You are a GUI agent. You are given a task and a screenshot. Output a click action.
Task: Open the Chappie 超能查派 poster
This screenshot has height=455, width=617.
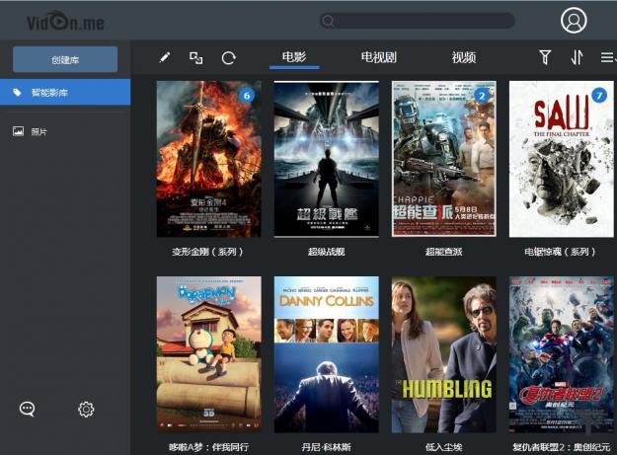pos(444,159)
